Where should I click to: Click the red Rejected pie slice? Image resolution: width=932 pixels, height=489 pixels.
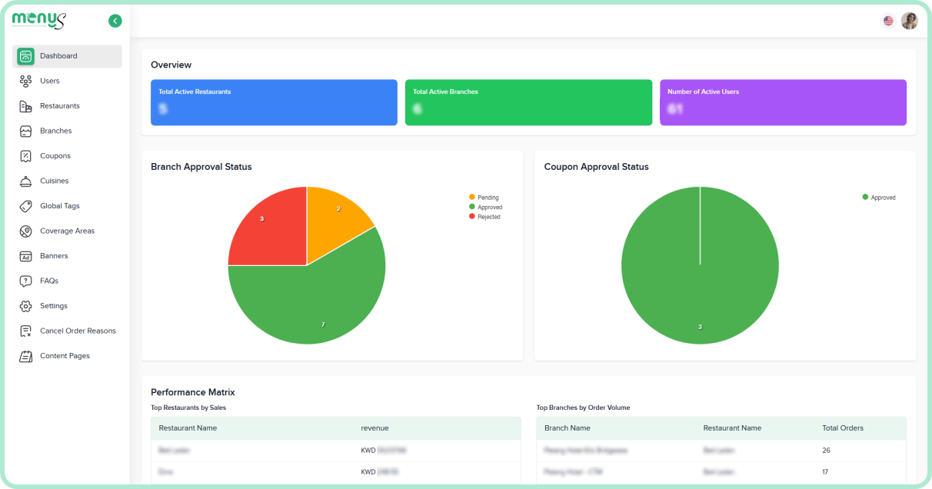tap(265, 227)
